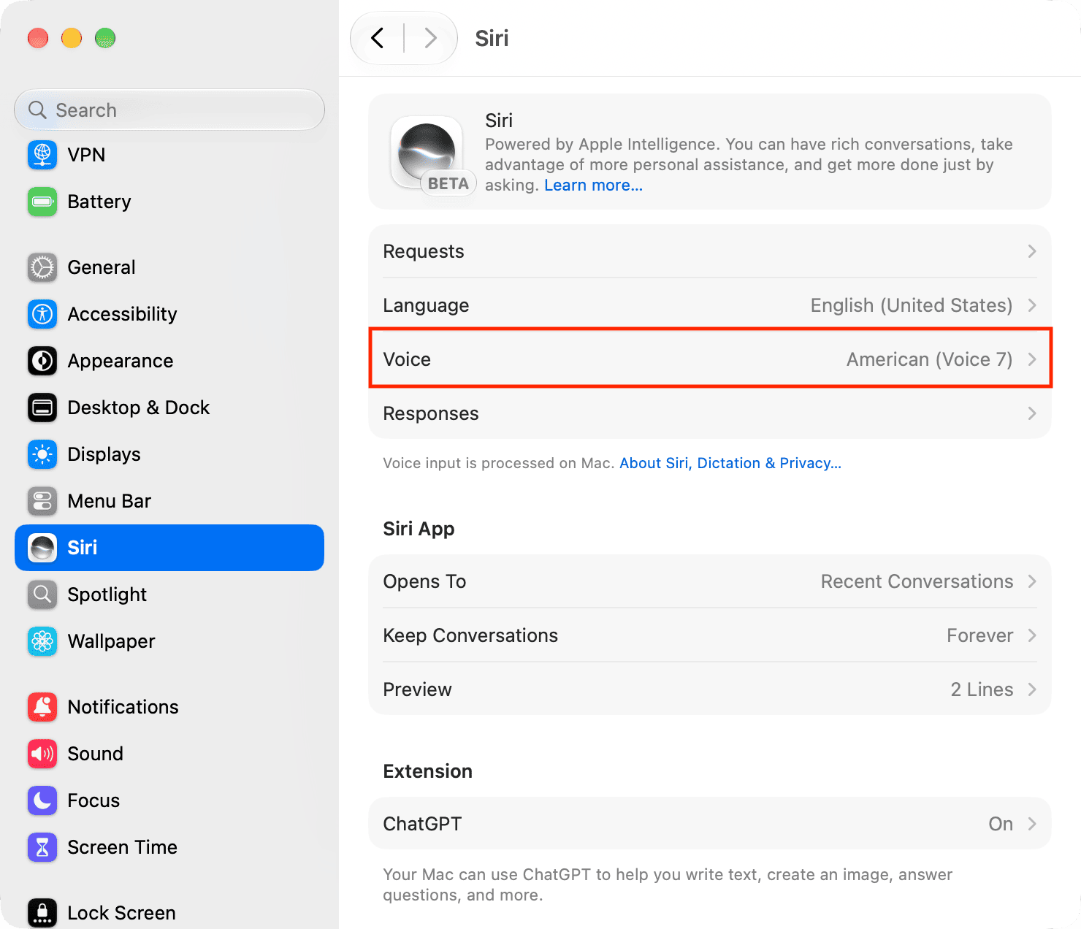Click the Screen Time hourglass icon

click(42, 847)
